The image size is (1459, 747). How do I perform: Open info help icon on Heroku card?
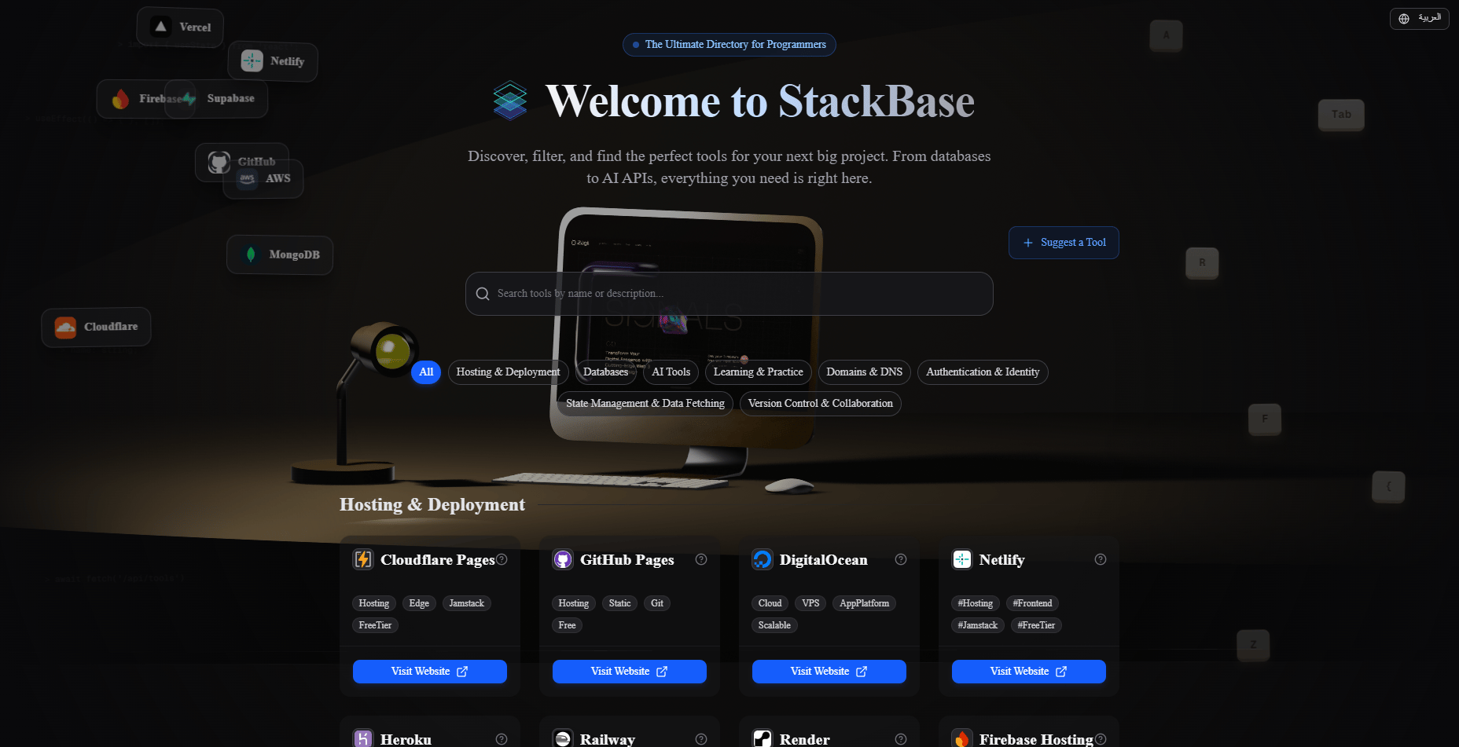(x=502, y=739)
